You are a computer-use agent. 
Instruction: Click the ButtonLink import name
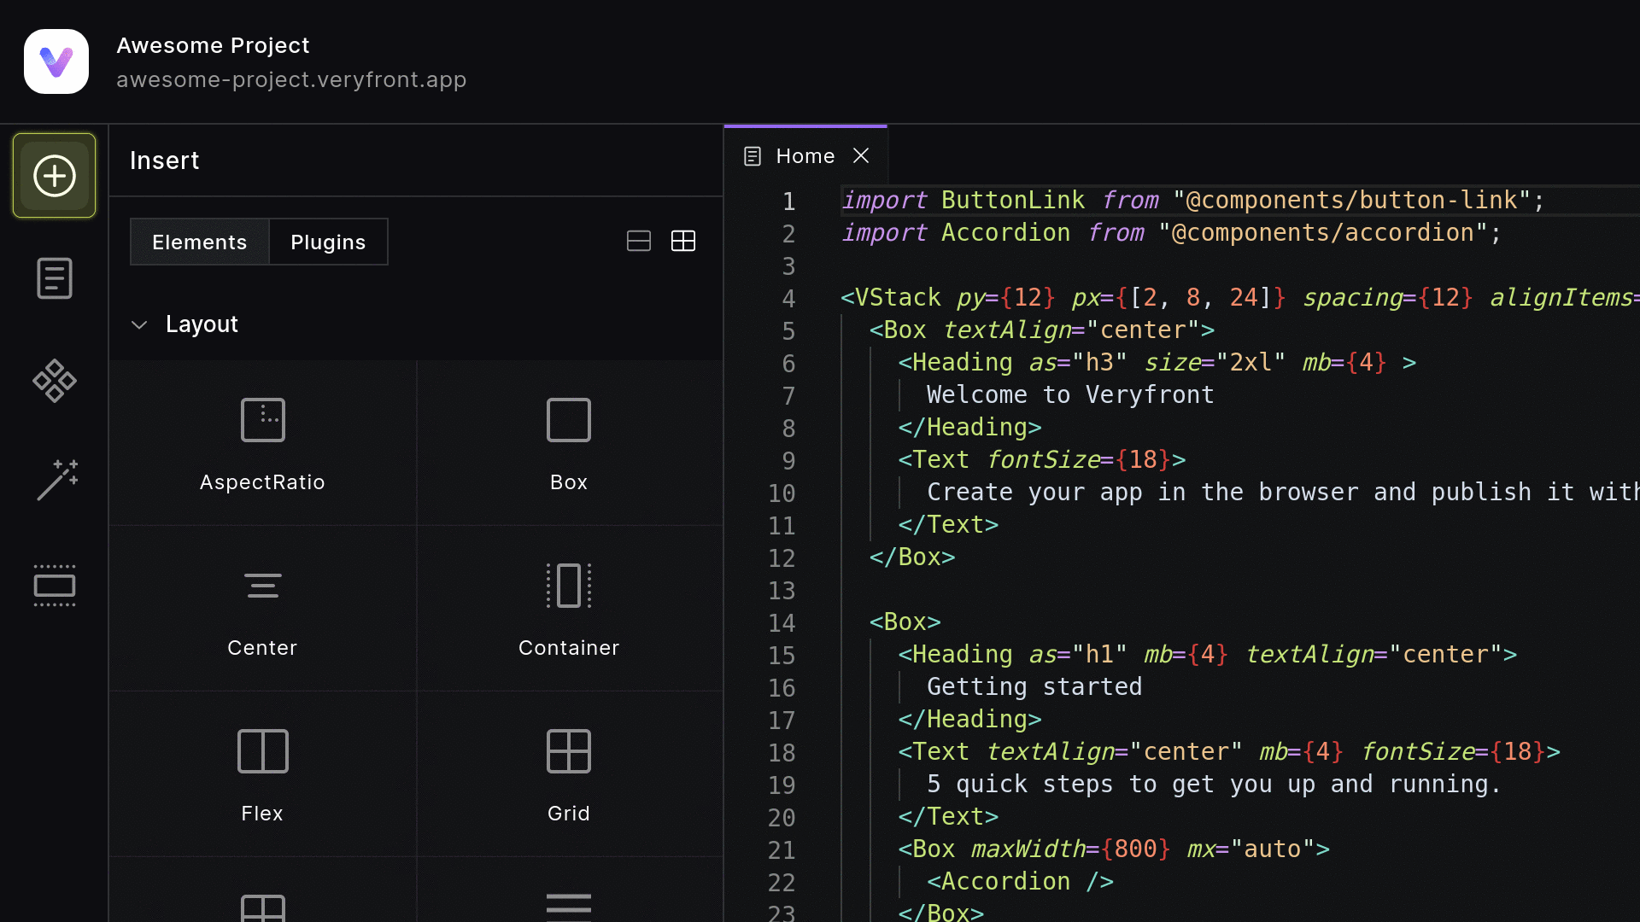(x=1013, y=200)
